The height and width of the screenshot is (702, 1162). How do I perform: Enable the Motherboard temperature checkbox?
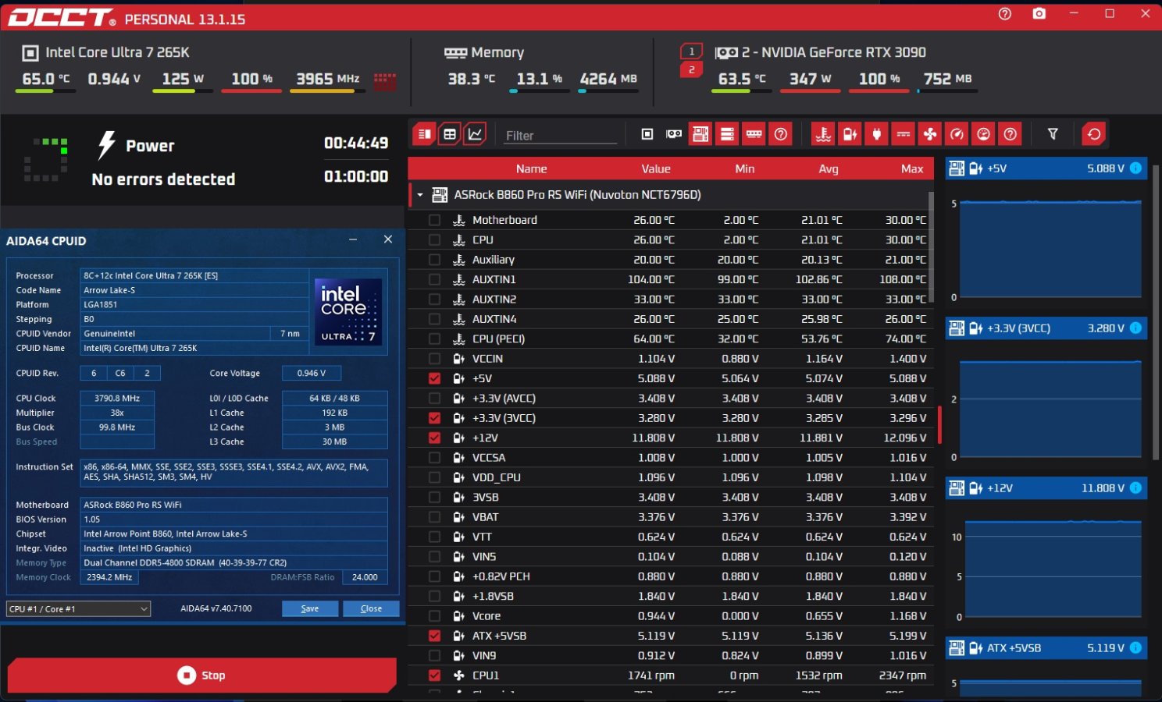pos(434,220)
